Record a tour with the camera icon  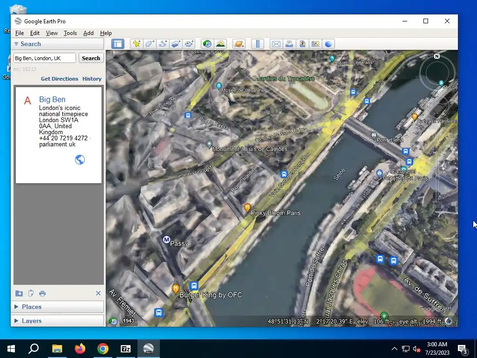pyautogui.click(x=189, y=44)
